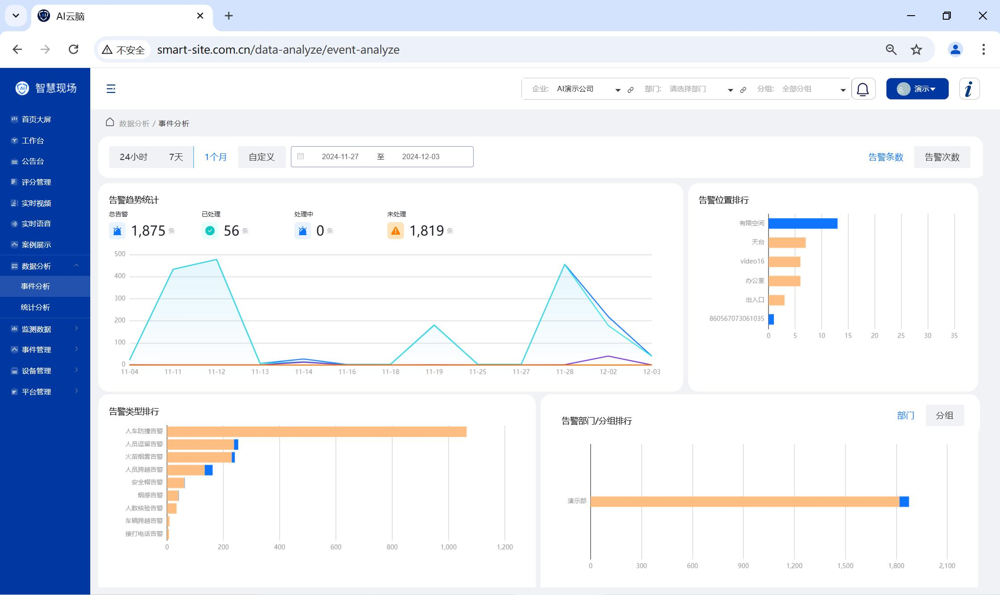Toggle ranking to 部门
The image size is (1000, 595).
pyautogui.click(x=905, y=415)
